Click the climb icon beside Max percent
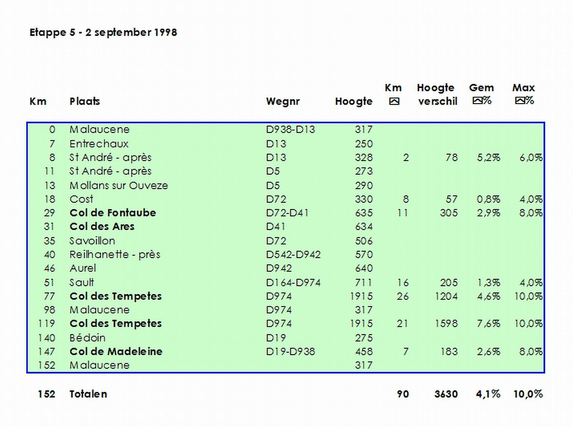The image size is (573, 427). [x=520, y=101]
